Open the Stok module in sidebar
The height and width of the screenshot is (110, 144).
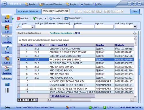(x=7, y=19)
